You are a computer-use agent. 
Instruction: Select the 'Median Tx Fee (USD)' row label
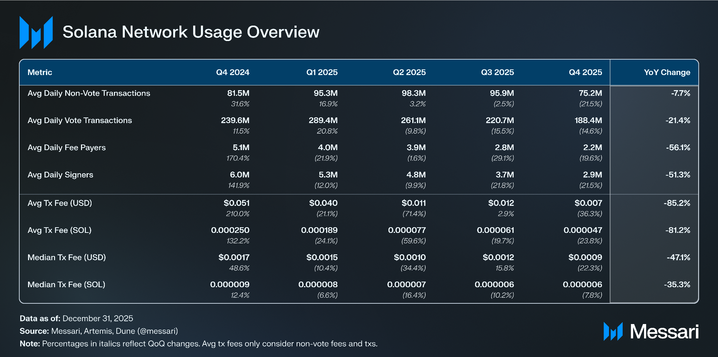67,257
